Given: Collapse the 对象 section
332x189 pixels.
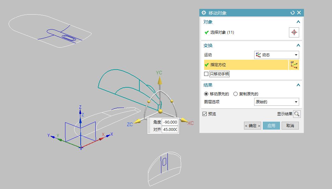Looking at the screenshot, I should point(298,22).
